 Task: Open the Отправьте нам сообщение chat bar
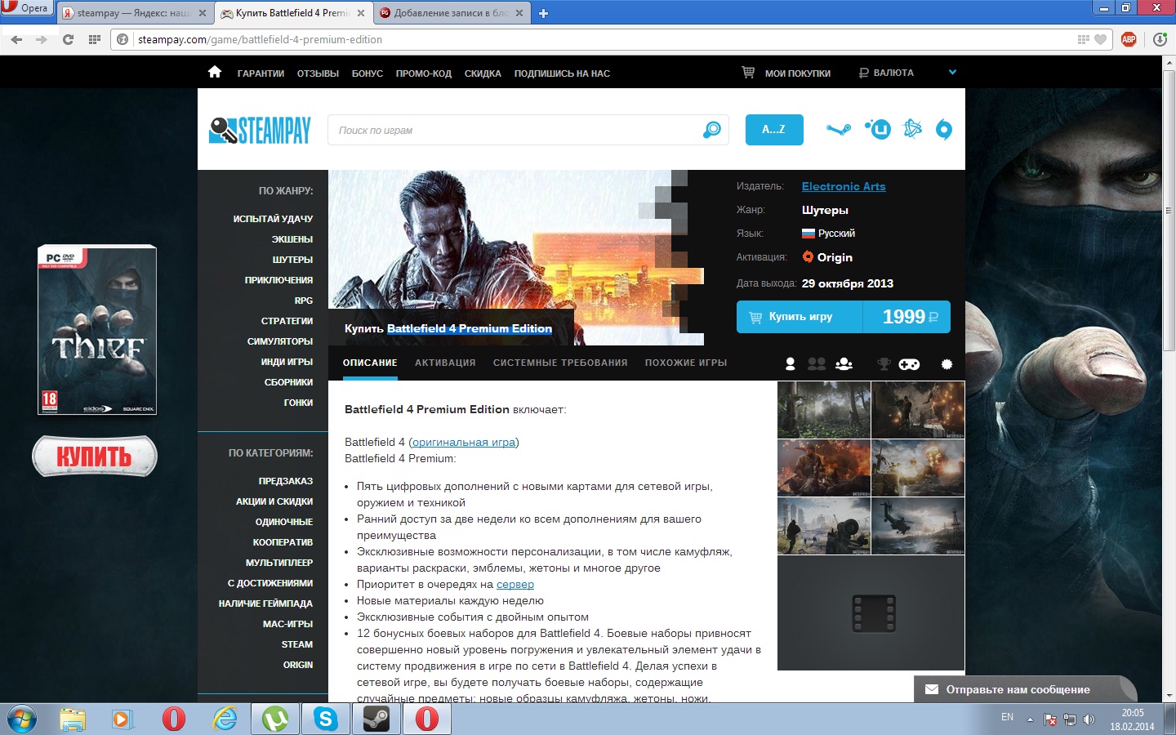[x=1024, y=689]
